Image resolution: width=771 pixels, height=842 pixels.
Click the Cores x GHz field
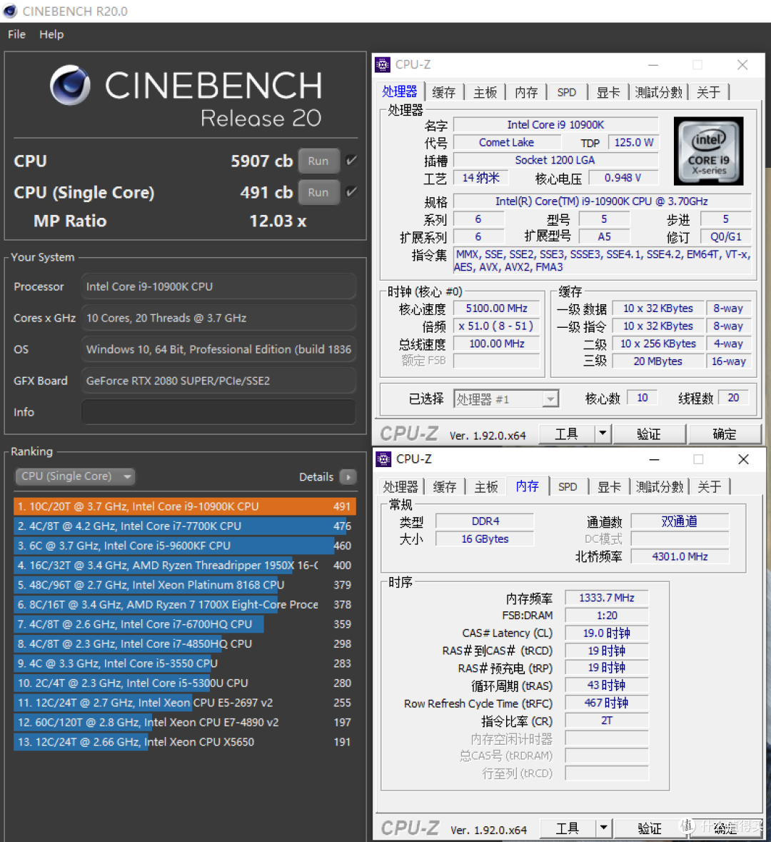(x=218, y=318)
